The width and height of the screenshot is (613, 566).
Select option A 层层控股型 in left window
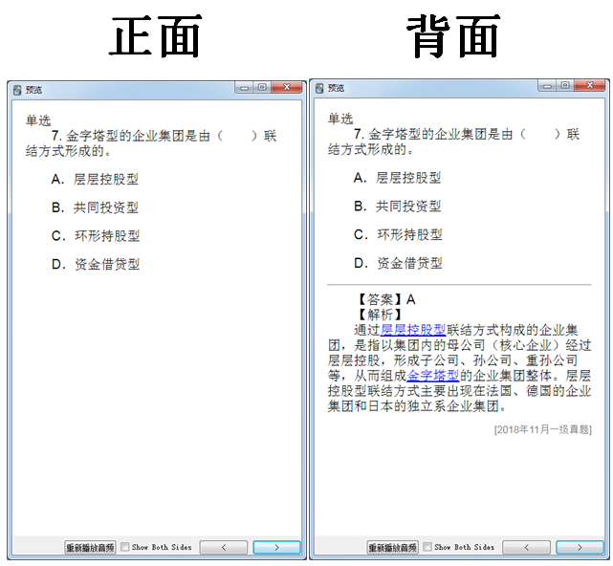[95, 179]
